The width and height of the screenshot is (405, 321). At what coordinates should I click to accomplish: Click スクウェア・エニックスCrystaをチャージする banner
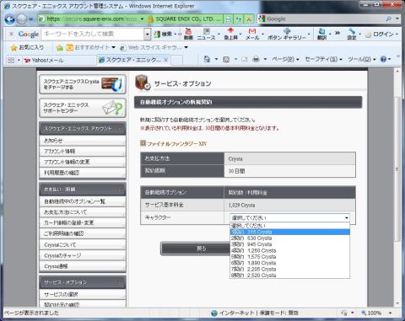(83, 84)
